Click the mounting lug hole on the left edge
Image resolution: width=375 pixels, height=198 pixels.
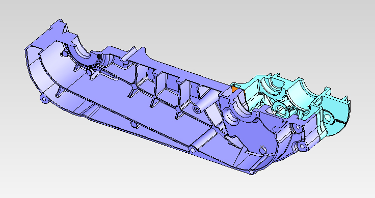(x=44, y=99)
